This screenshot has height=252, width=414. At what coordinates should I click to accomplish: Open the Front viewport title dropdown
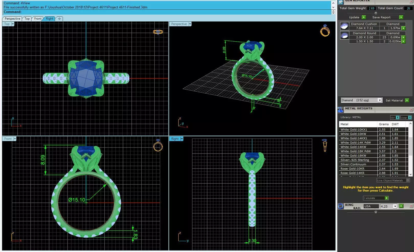tap(15, 139)
